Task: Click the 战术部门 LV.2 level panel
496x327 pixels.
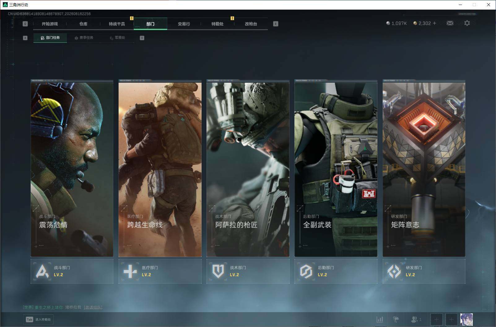Action: [x=248, y=271]
